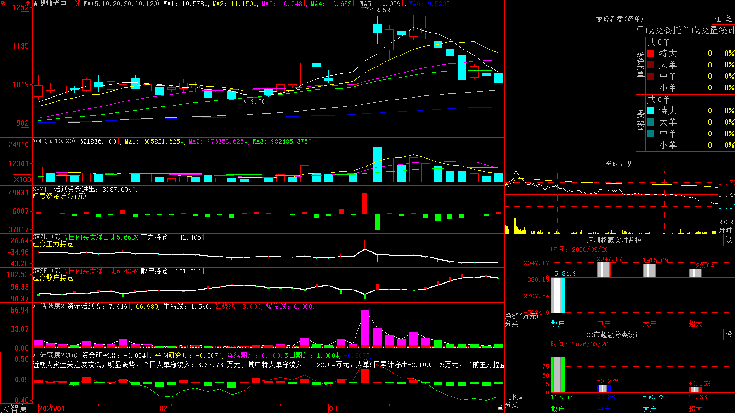Click the small red icon at top-left corner
Viewport: 735px width, 413px height.
coord(2,2)
